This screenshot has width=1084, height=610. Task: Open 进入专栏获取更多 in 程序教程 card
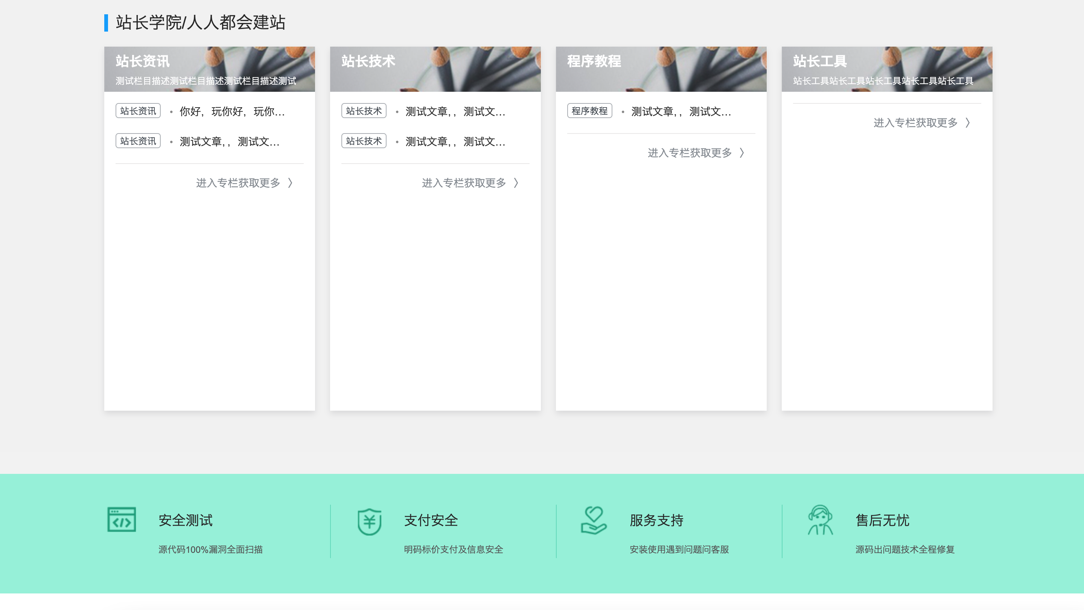tap(696, 153)
